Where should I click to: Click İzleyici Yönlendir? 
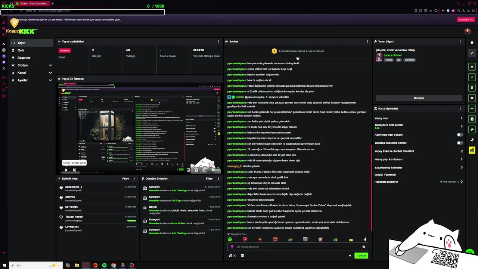385,174
